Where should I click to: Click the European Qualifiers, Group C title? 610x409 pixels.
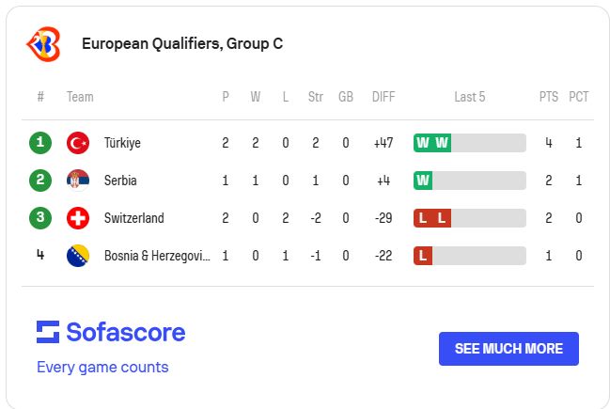coord(182,43)
